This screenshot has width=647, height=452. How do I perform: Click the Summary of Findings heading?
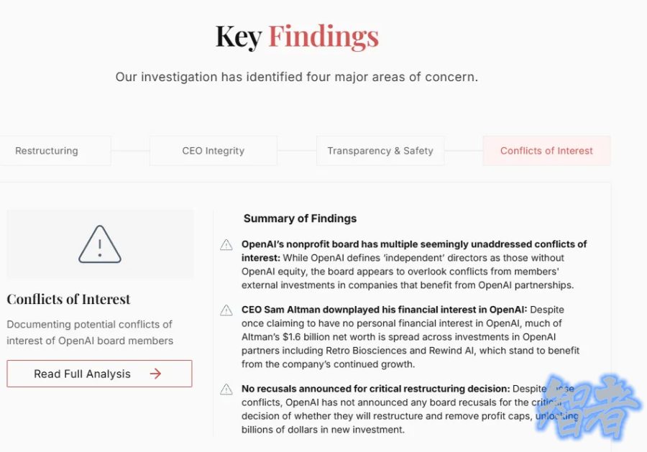coord(300,218)
